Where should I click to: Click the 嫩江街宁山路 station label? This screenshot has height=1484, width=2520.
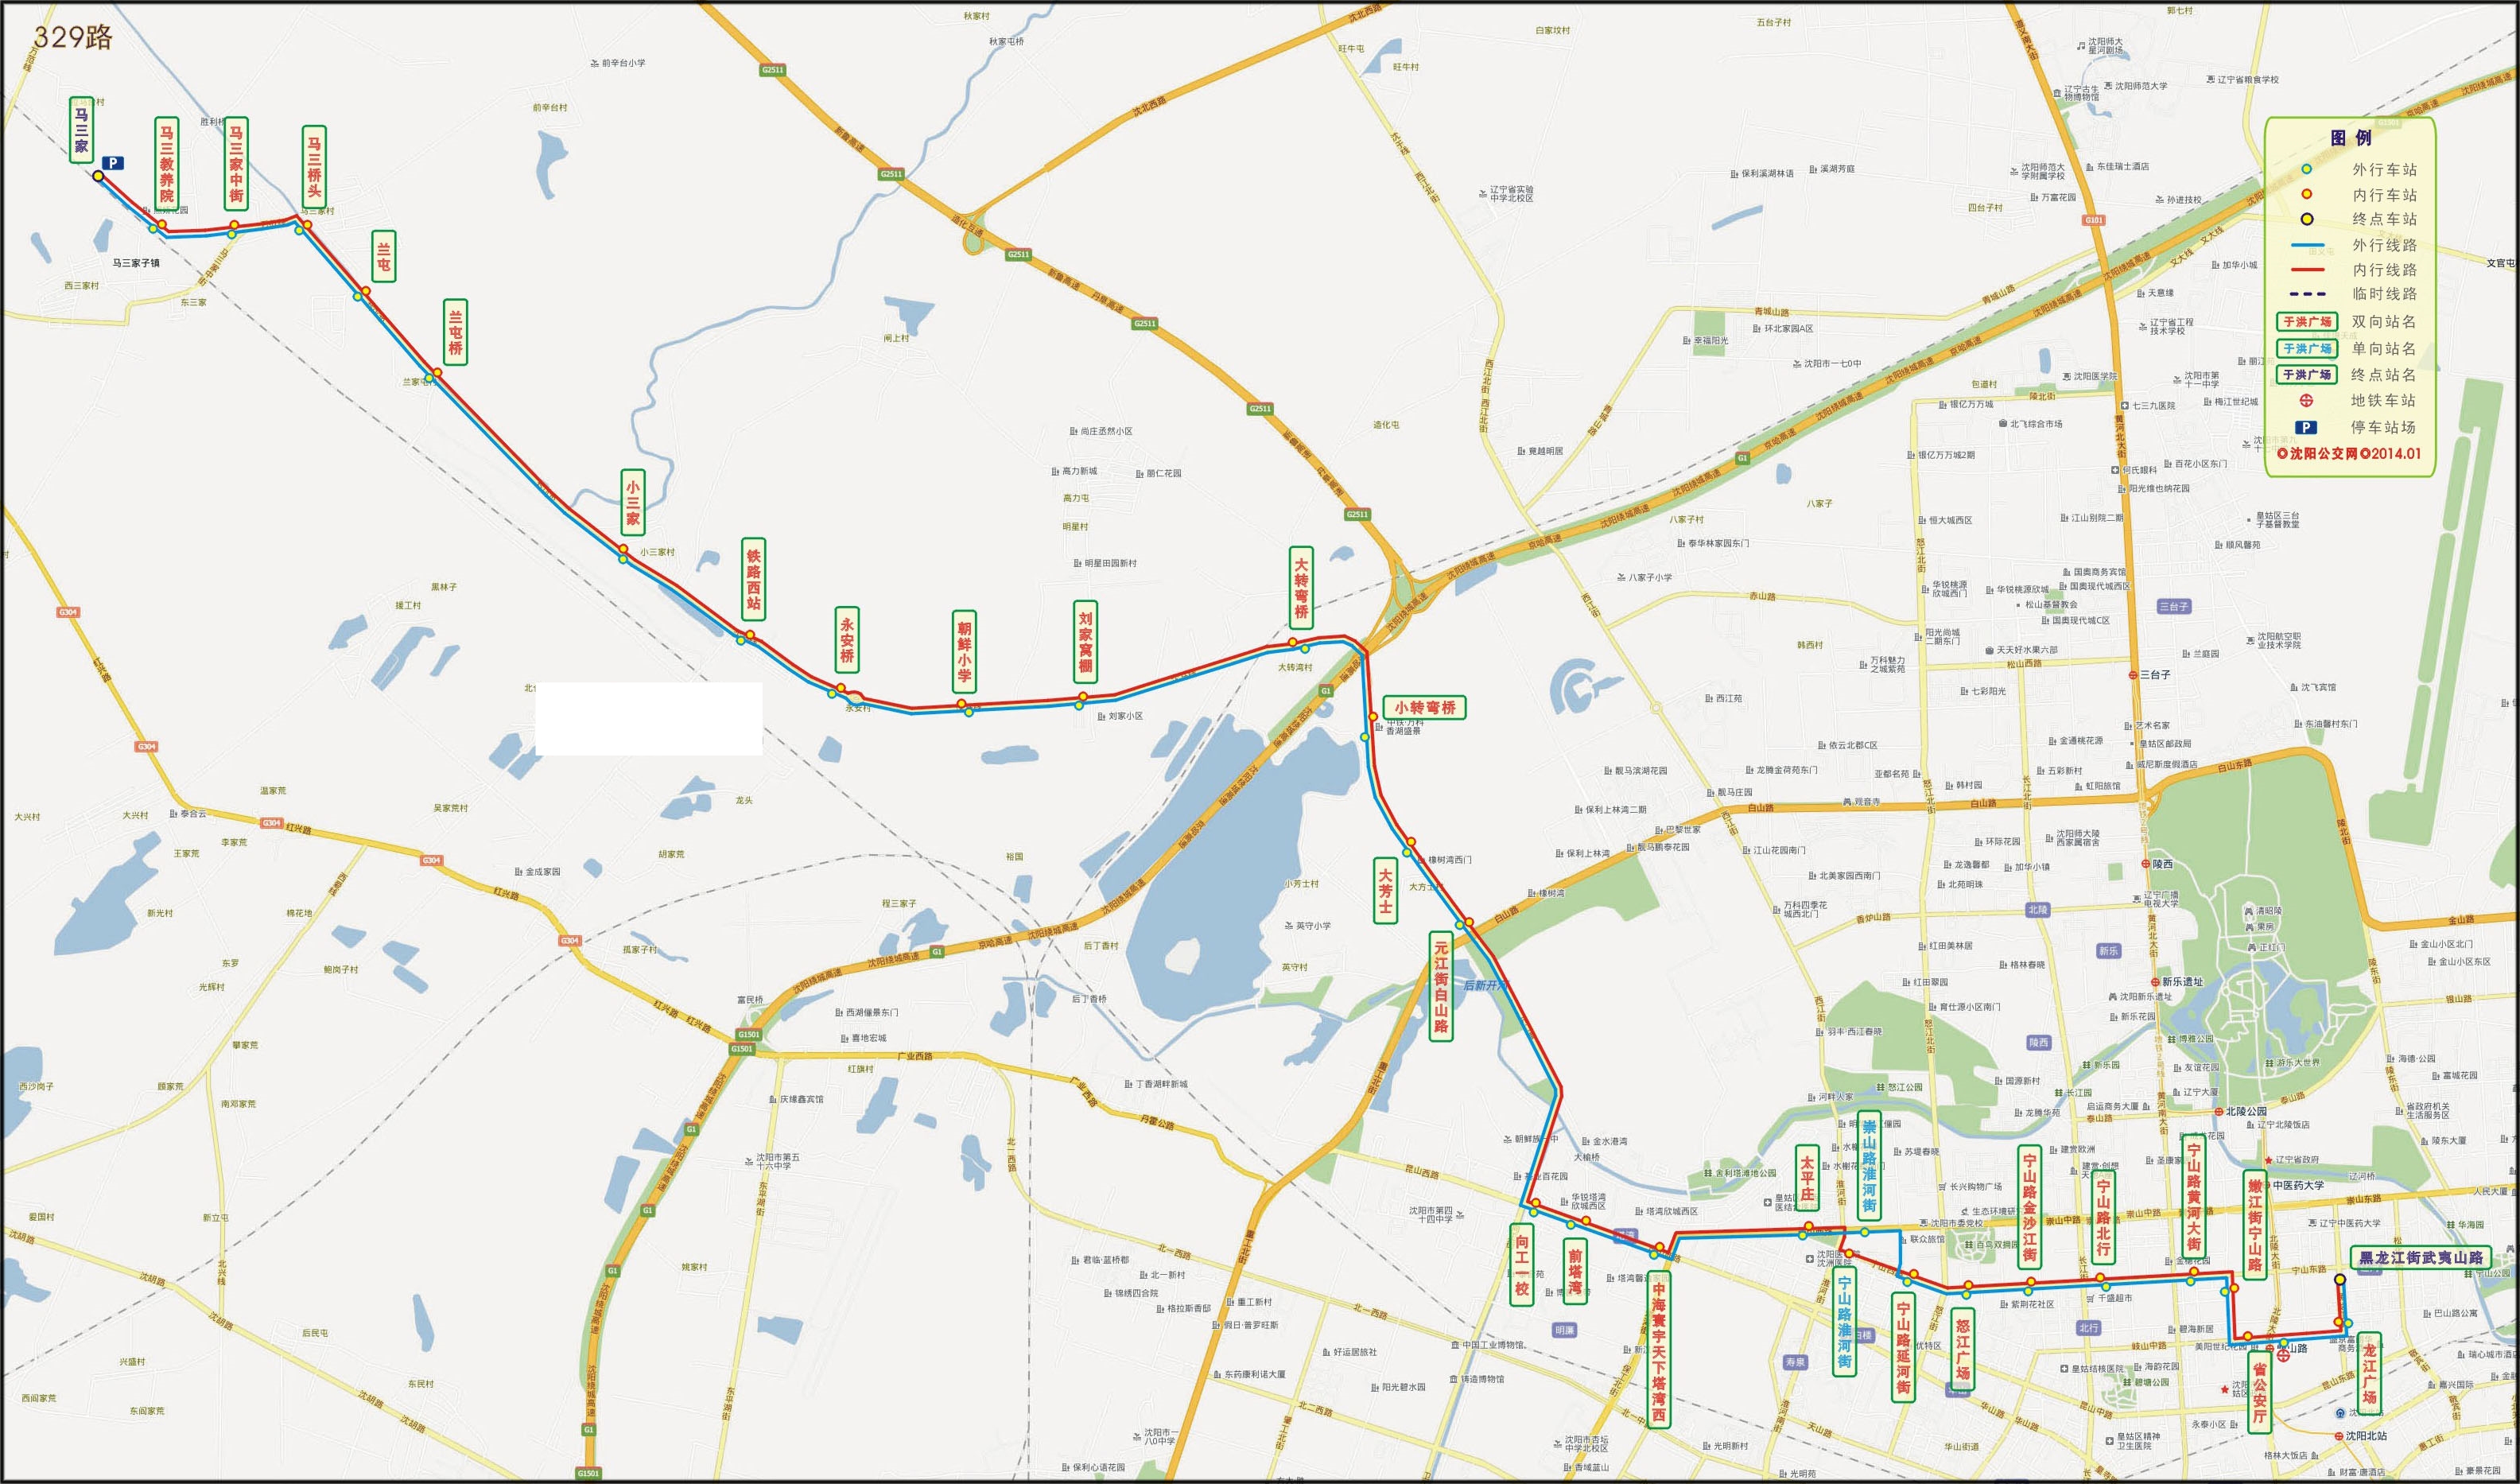2255,1225
